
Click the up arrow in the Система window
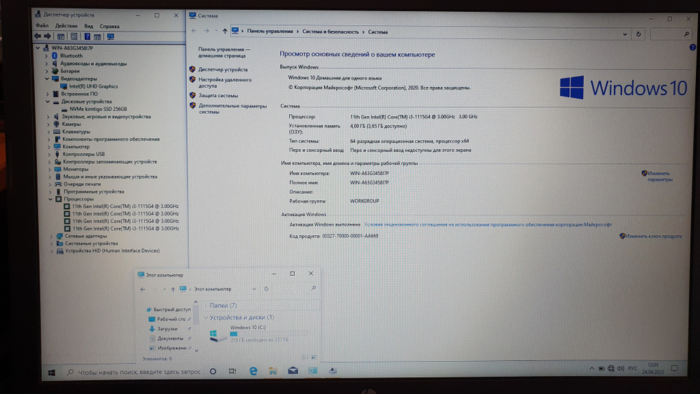coord(225,31)
